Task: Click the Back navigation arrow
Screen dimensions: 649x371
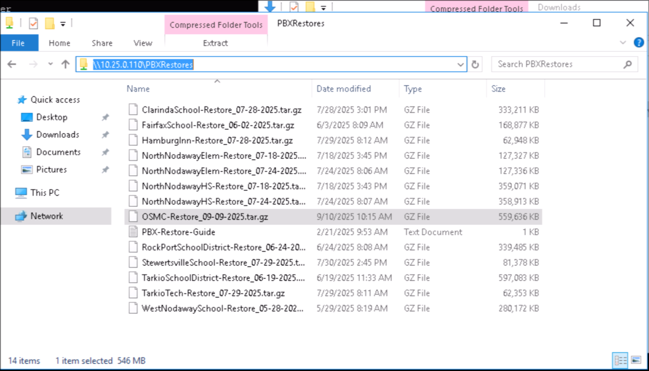Action: click(12, 64)
